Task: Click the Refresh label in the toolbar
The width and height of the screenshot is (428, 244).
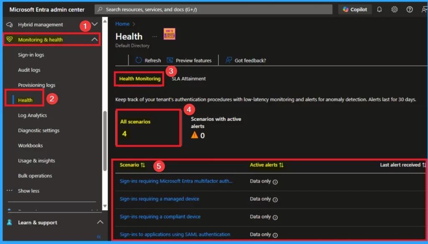Action: click(x=153, y=61)
